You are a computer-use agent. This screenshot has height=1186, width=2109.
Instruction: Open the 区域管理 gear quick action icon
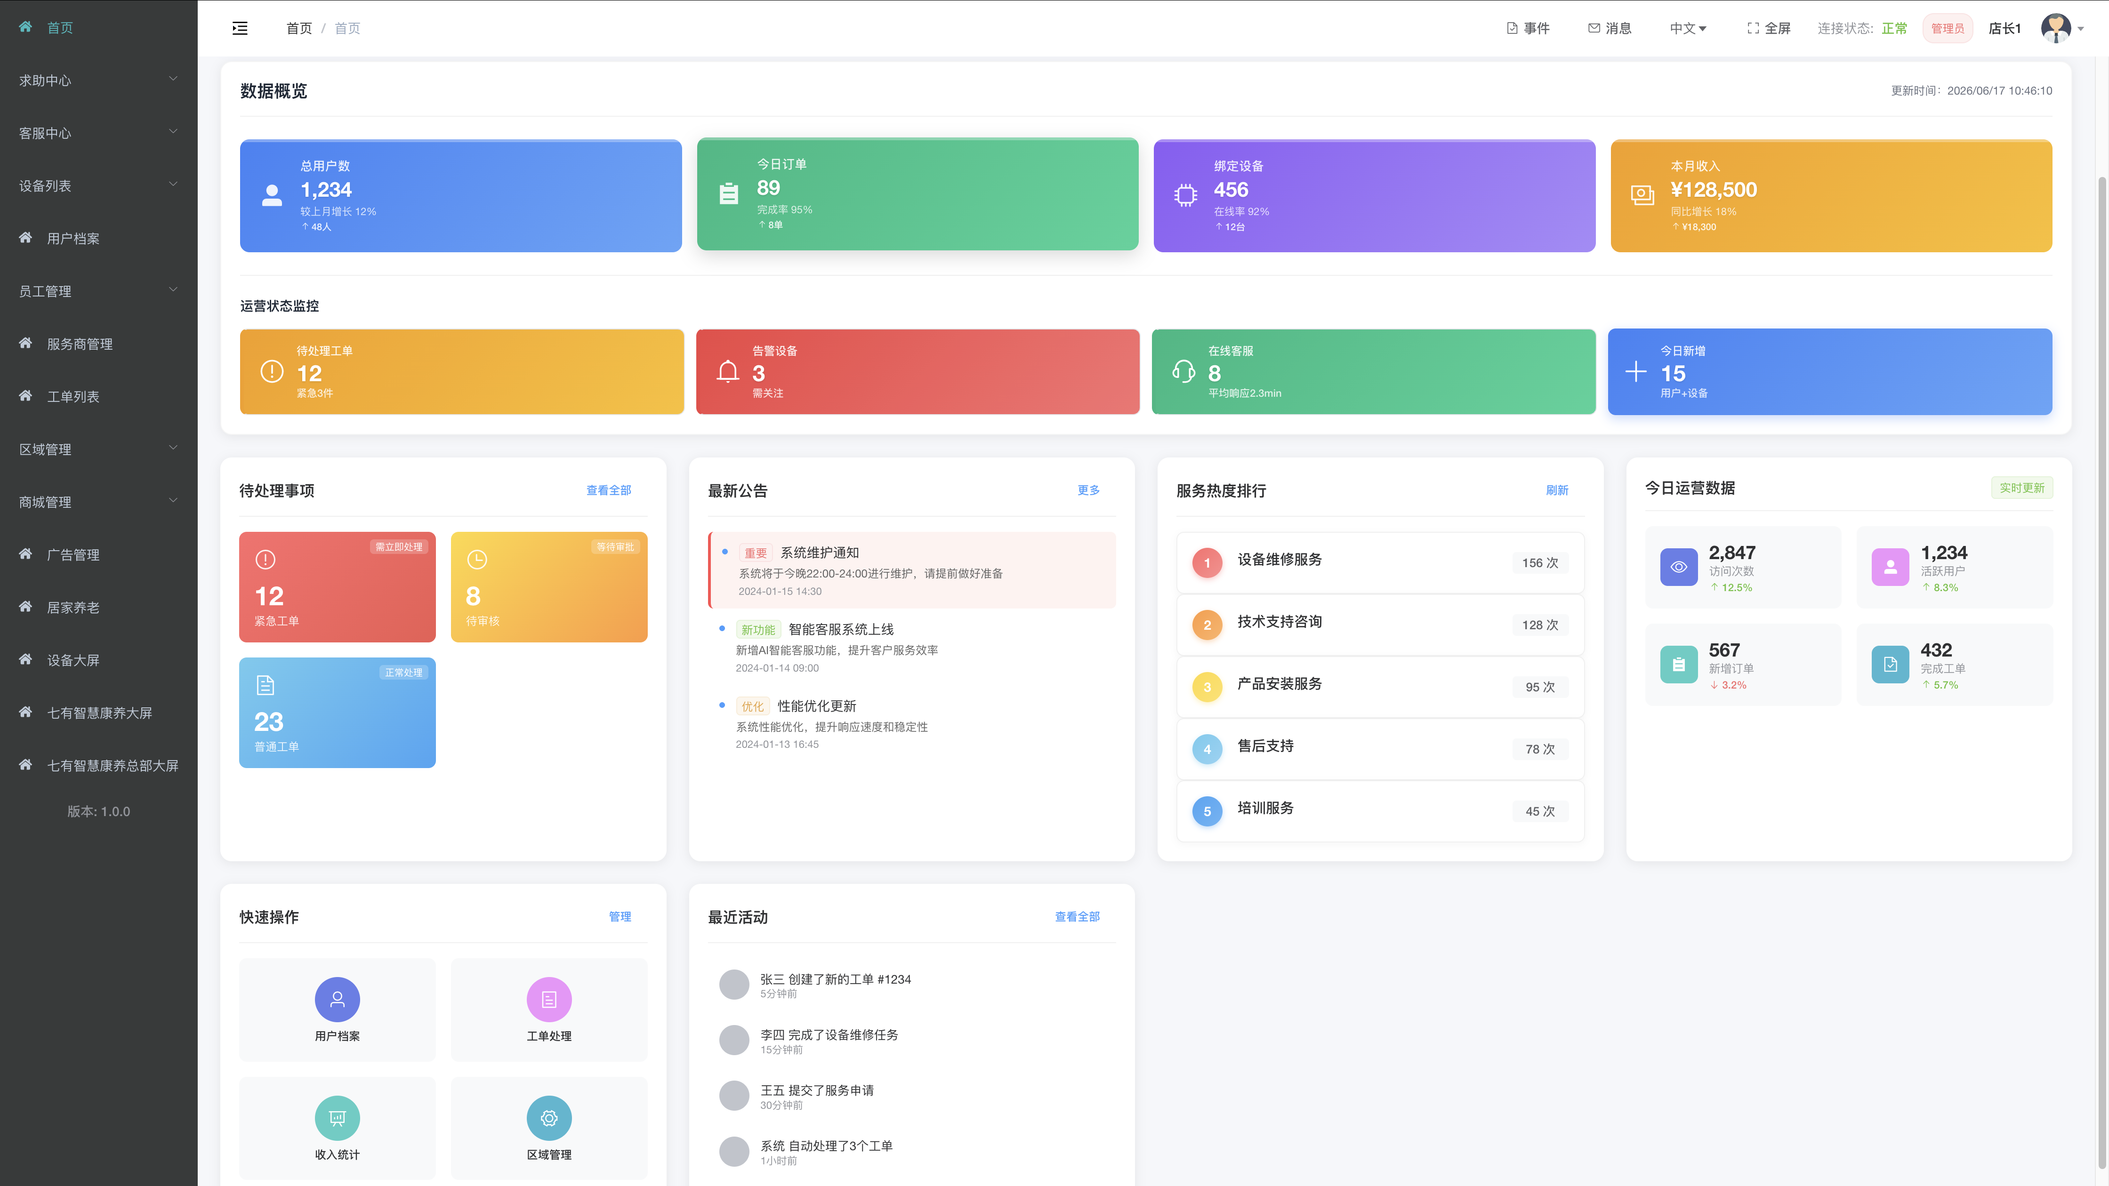click(x=549, y=1118)
